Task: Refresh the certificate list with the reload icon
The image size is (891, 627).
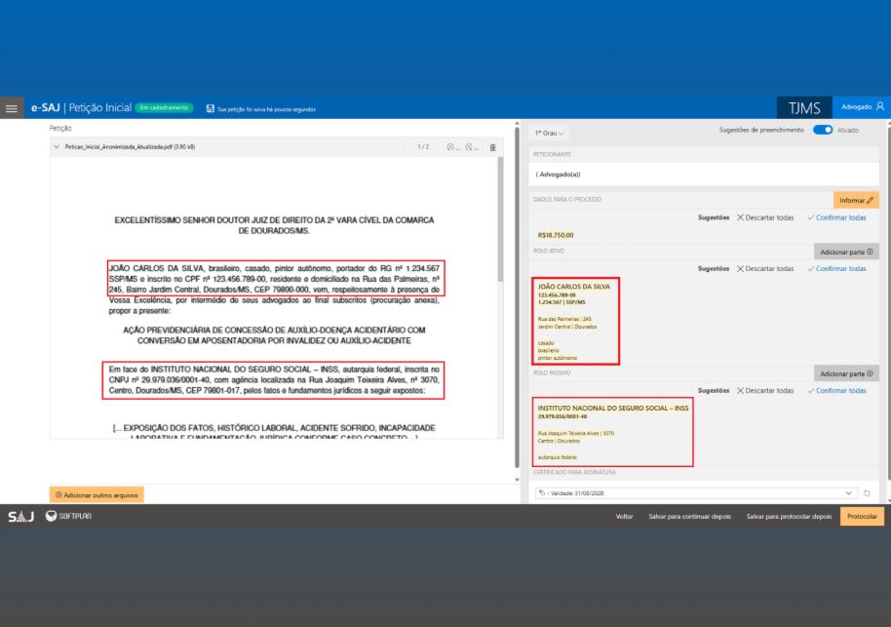Action: [868, 493]
